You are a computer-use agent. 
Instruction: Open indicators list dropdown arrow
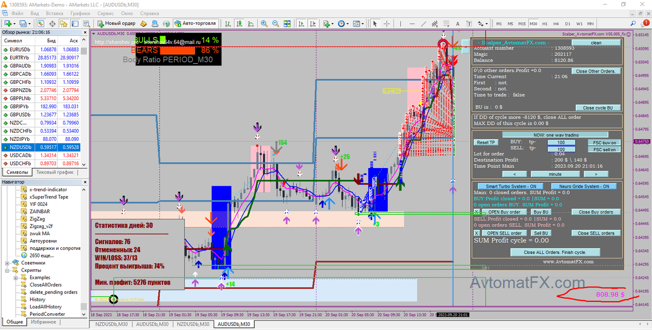tap(333, 23)
